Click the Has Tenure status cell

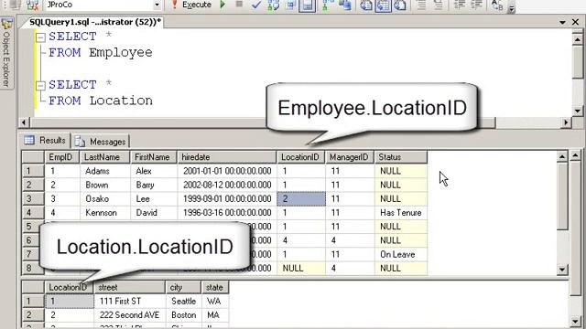[x=401, y=213]
